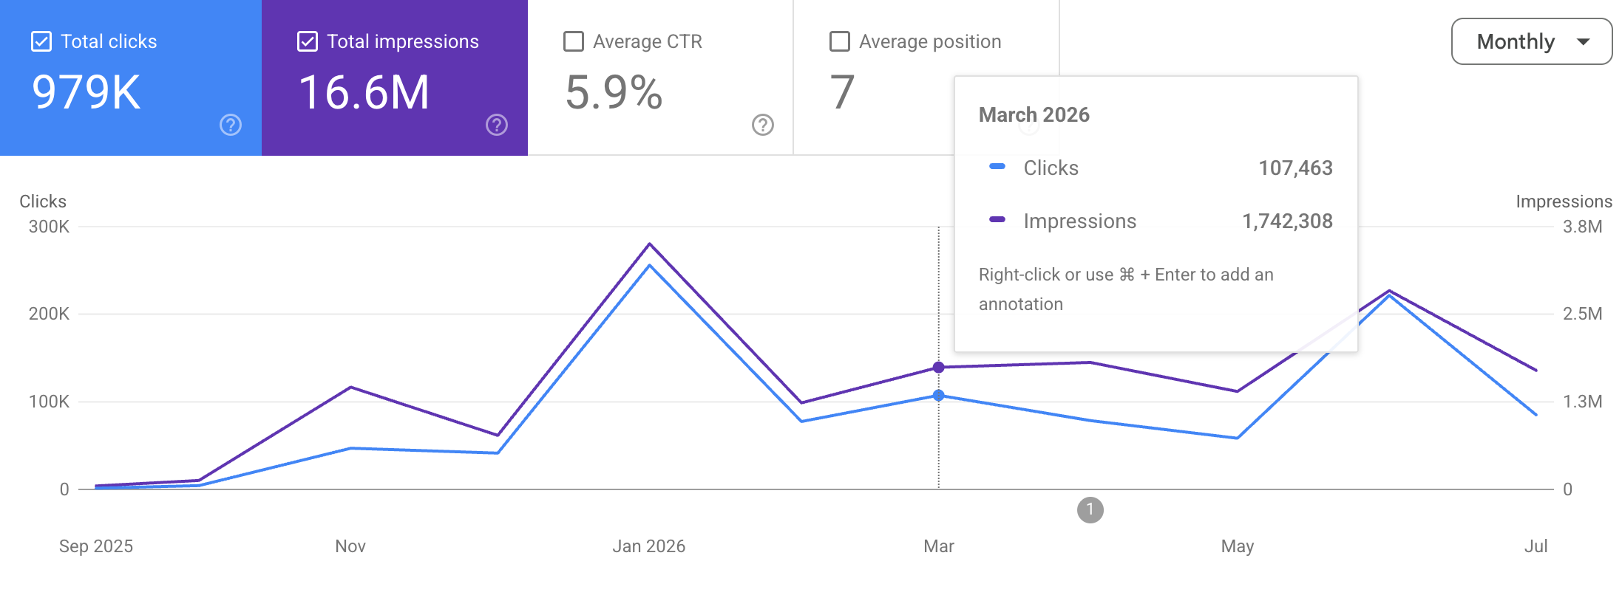Open annotation marker 1 below the chart

[x=1090, y=510]
